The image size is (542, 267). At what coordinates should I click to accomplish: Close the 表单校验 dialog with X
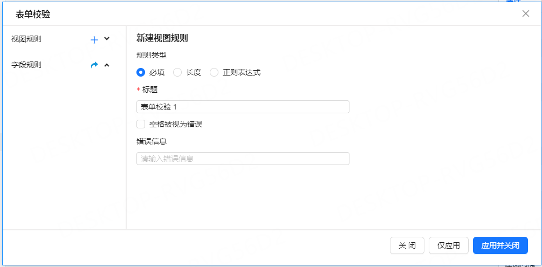526,13
